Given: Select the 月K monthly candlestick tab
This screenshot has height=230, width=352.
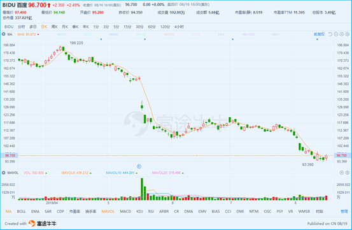Looking at the screenshot, I should 65,27.
